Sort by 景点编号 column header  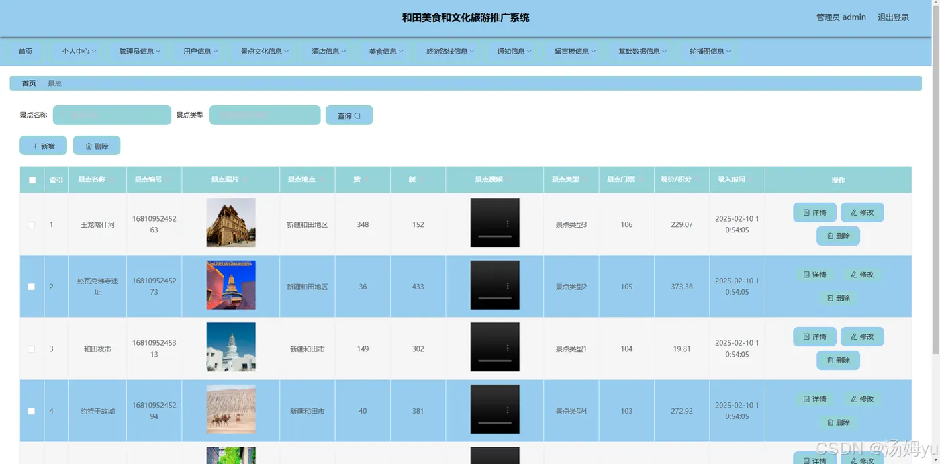click(x=154, y=179)
